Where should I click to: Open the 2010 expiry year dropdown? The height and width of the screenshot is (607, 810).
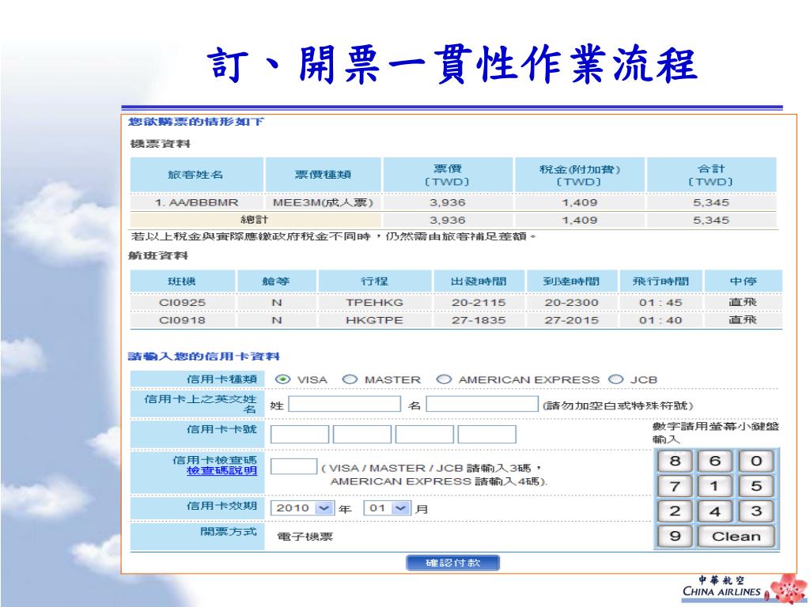pos(302,508)
